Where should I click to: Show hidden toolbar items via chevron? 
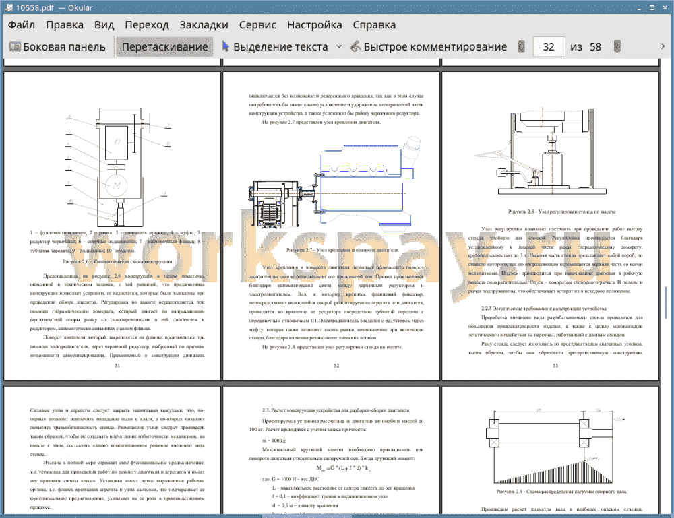[x=663, y=46]
